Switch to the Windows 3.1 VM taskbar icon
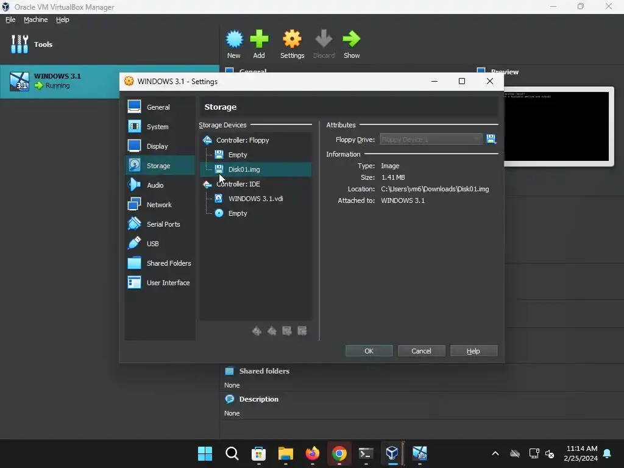624x468 pixels. (419, 453)
